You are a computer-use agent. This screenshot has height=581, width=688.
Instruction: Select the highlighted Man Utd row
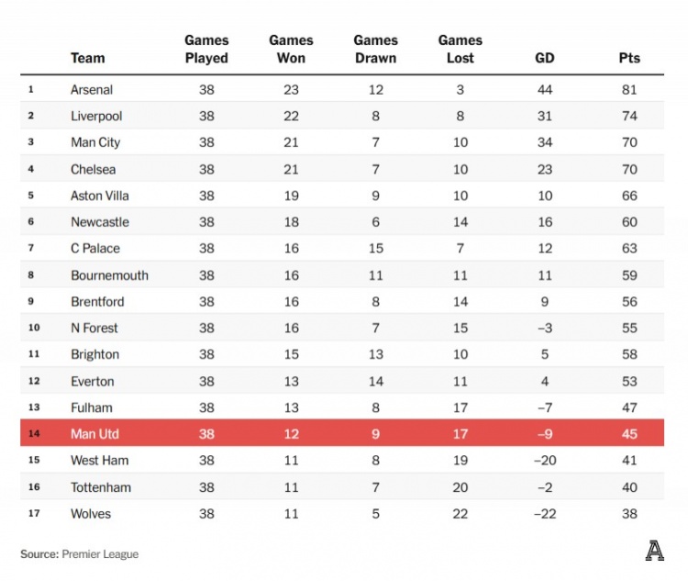point(342,433)
